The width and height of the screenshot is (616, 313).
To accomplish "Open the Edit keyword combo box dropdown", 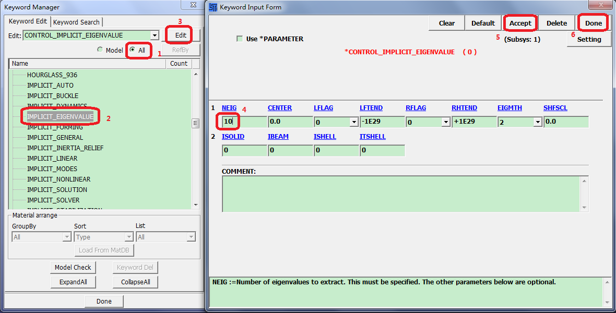I will tap(155, 35).
